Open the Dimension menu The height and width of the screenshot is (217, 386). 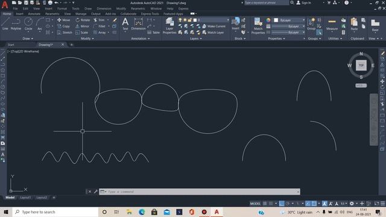pos(104,8)
